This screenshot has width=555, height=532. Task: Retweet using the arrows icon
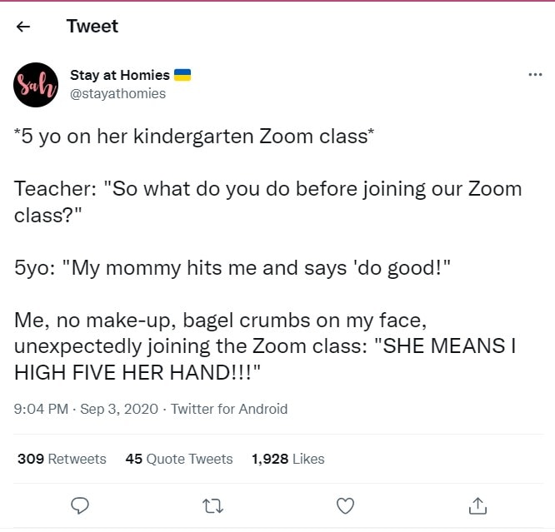click(x=212, y=505)
